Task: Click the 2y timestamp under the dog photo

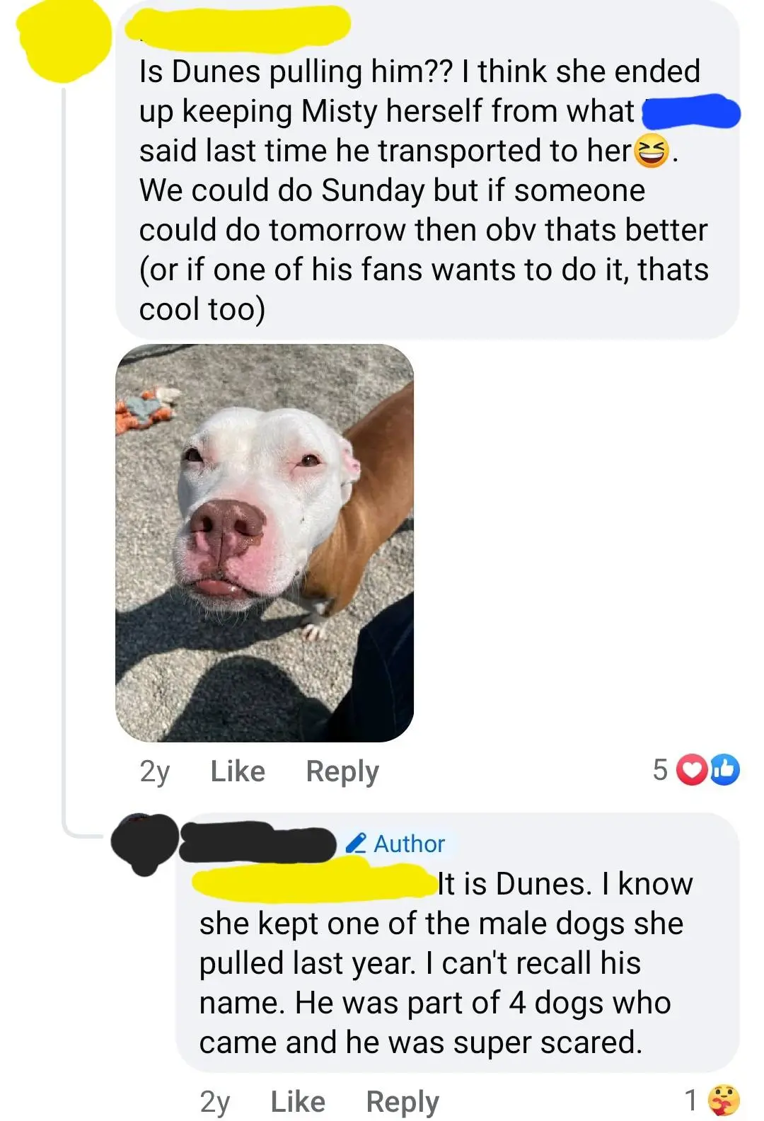Action: click(x=155, y=771)
